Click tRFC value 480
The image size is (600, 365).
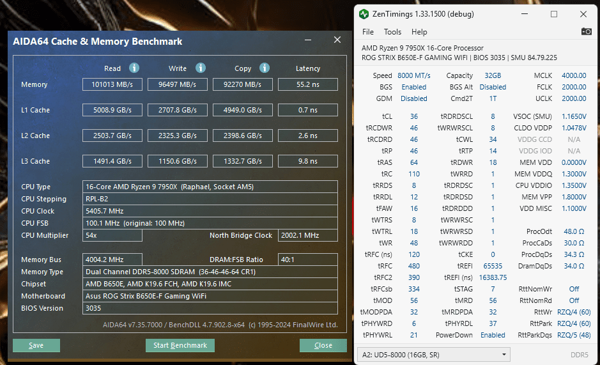point(413,266)
